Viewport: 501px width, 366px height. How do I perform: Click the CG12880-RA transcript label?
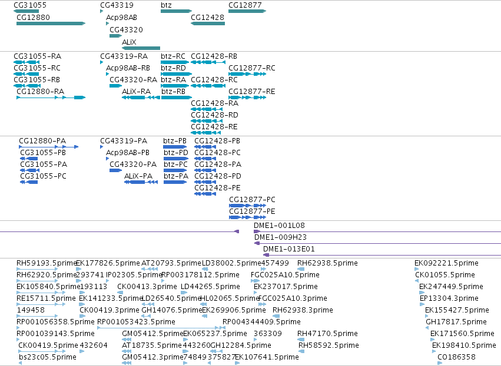pos(40,92)
